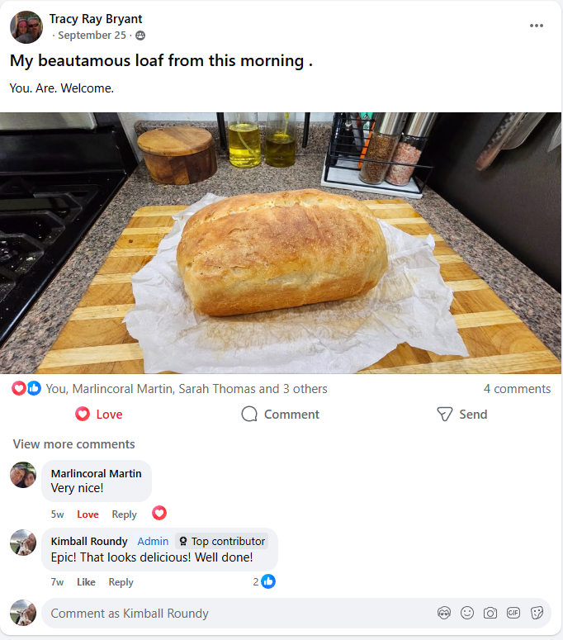Toggle Love on Marlincoral Martin's comment
The width and height of the screenshot is (563, 640).
click(x=88, y=514)
